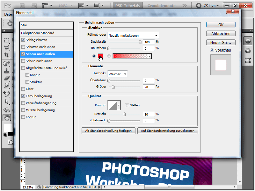Launch Adobe Bridge
255x191 pixels.
pos(22,6)
